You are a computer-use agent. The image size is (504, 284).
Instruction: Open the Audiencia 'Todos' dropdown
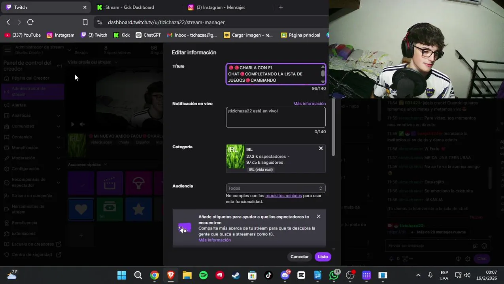(276, 188)
